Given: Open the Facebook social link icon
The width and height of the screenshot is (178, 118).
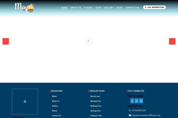Looking at the screenshot, I should [132, 101].
